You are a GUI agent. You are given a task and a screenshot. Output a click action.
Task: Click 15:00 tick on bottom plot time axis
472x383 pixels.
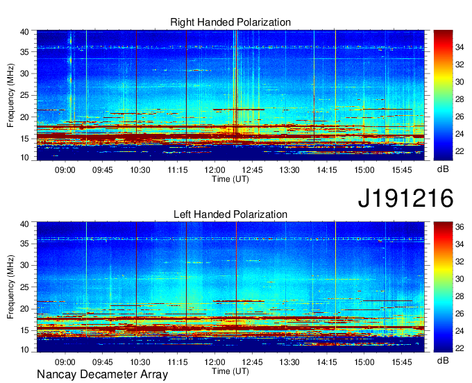364,362
